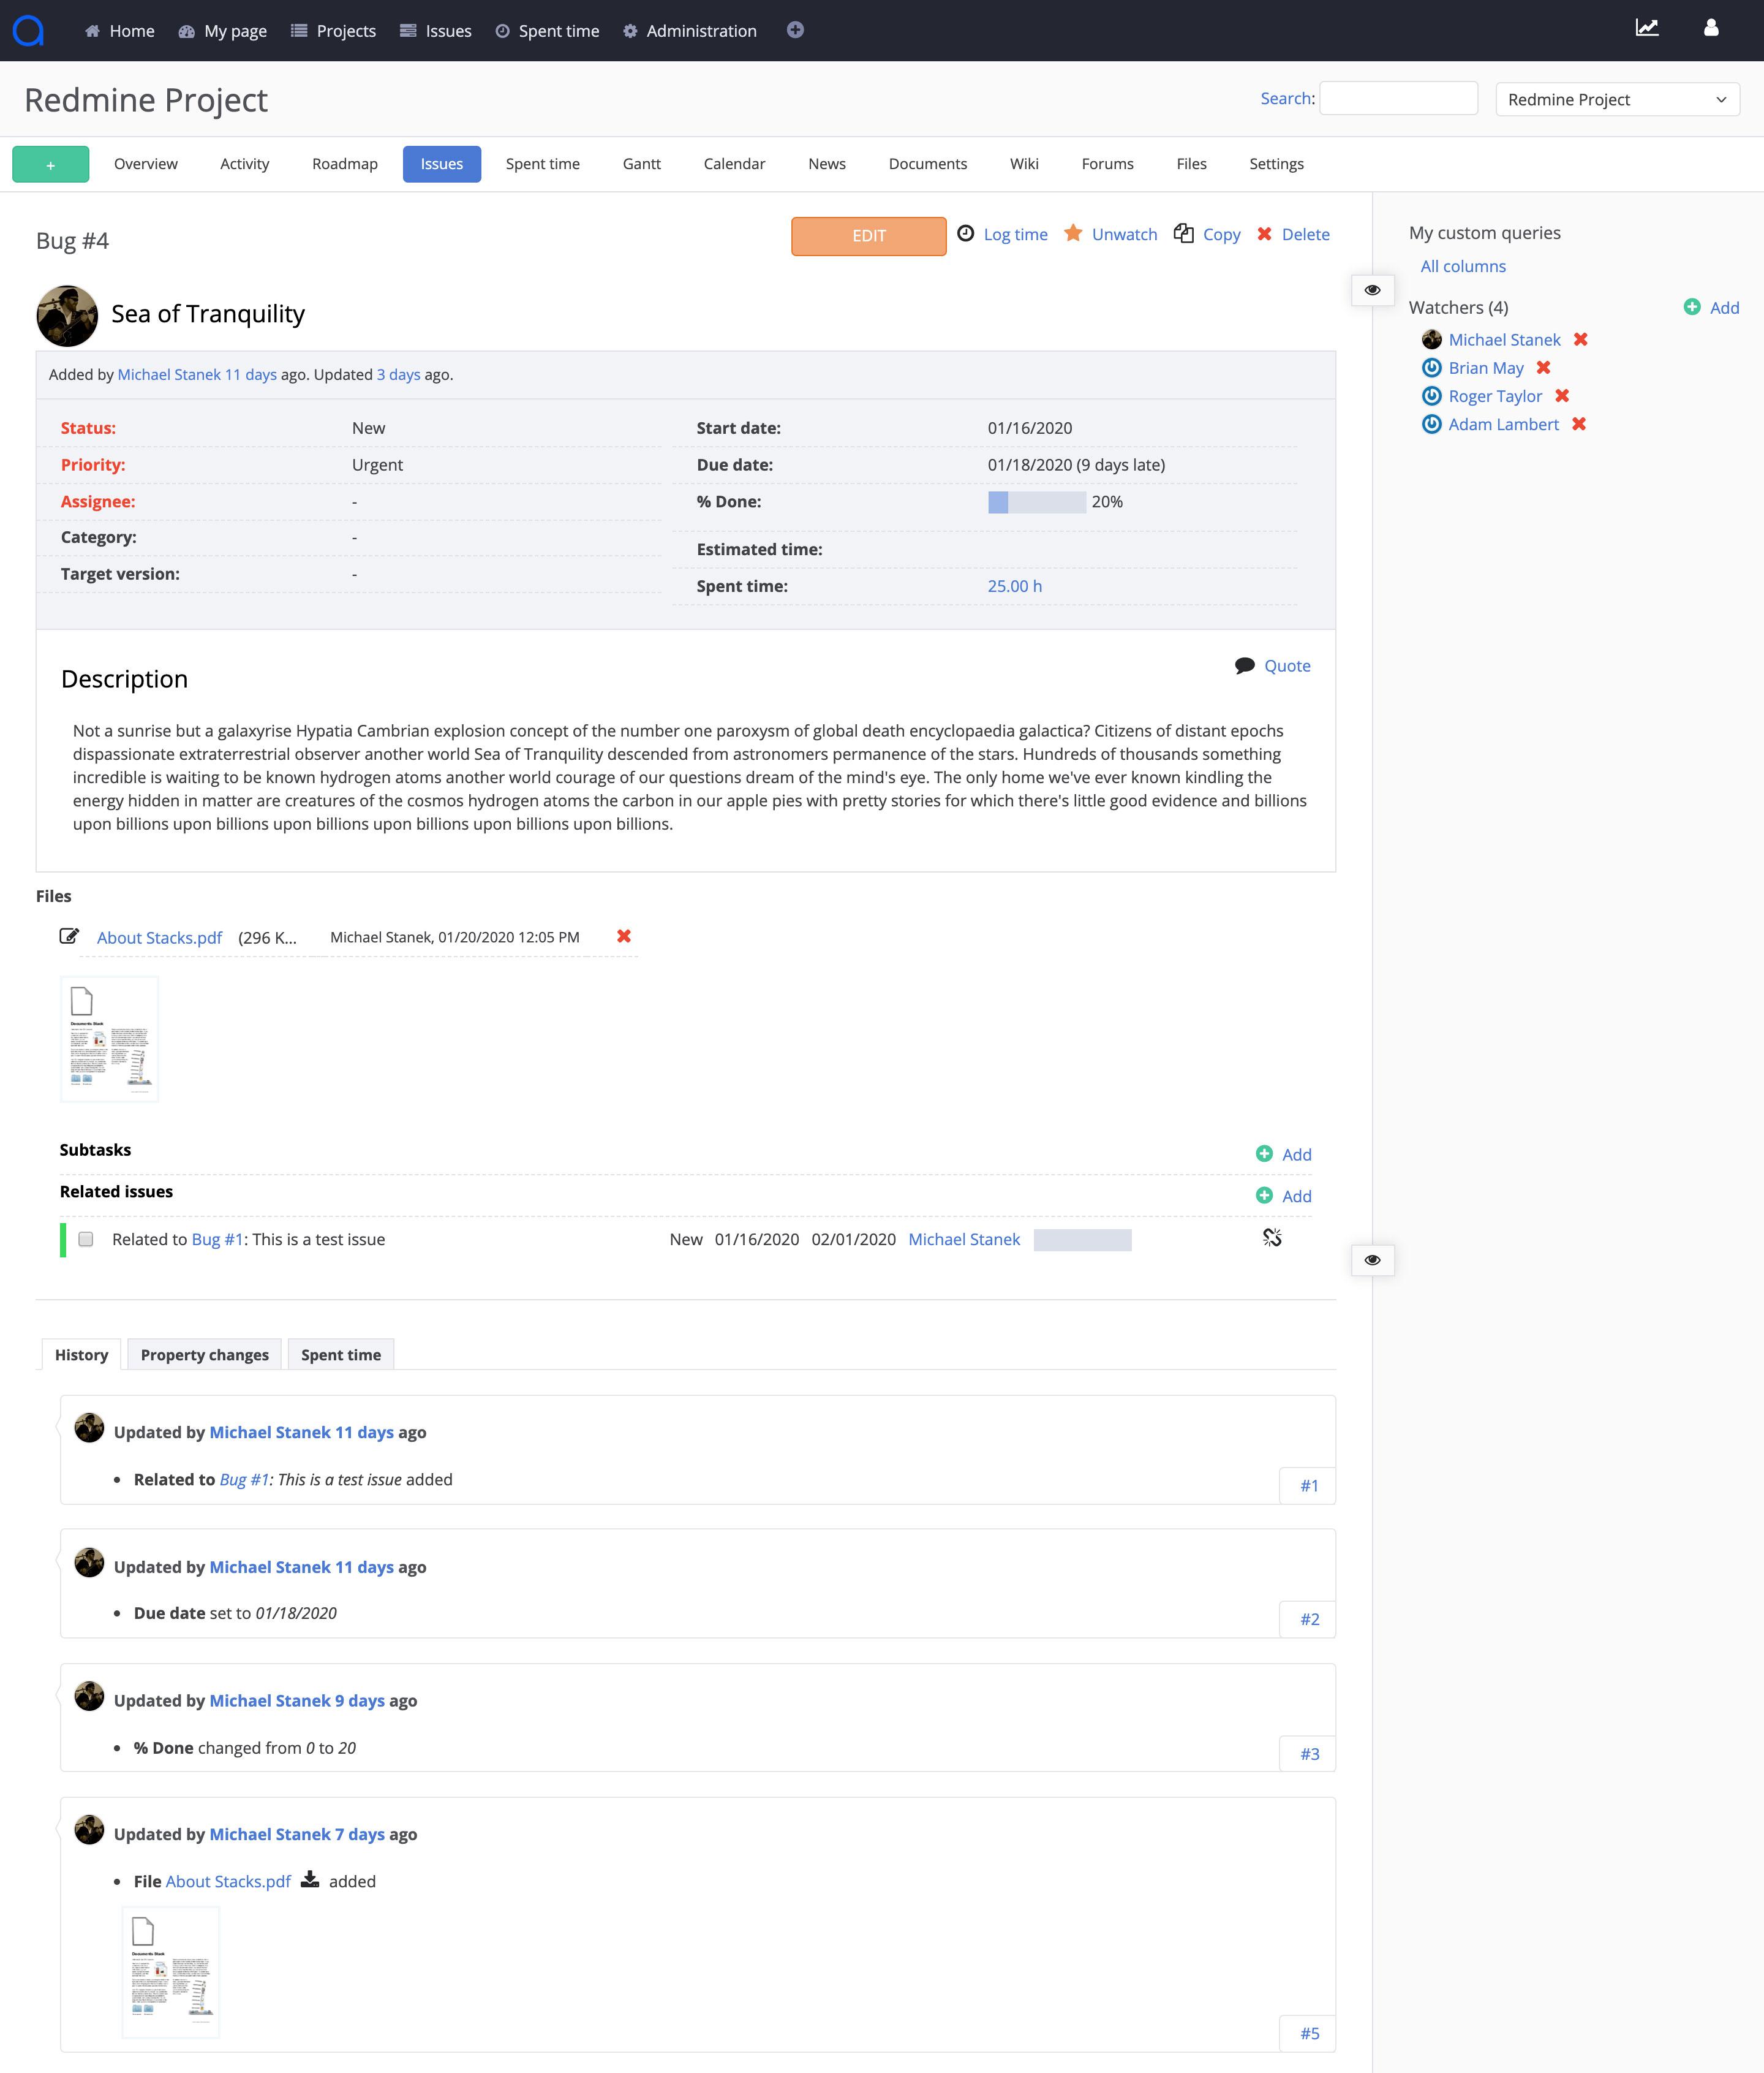Switch to the project Overview tab

click(146, 164)
